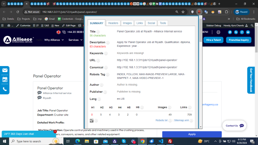Expand the Why Alliance menu
The height and width of the screenshot is (145, 258).
pos(54,40)
